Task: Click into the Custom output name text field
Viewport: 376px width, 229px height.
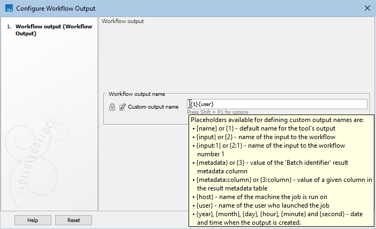Action: click(279, 104)
